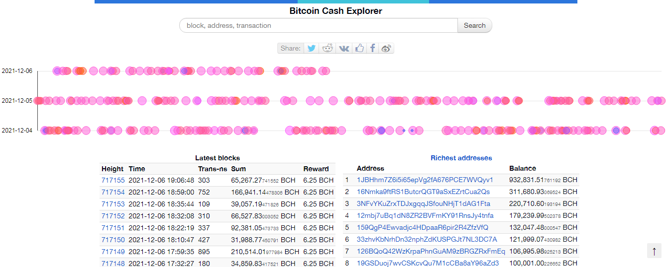667x267 pixels.
Task: Open address 159QgP4Ewvadjc4HDpaaR6pir2R4ZfzVfQ
Action: (423, 227)
